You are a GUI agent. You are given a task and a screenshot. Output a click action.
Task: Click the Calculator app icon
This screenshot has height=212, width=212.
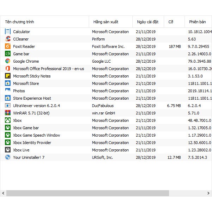[8, 32]
